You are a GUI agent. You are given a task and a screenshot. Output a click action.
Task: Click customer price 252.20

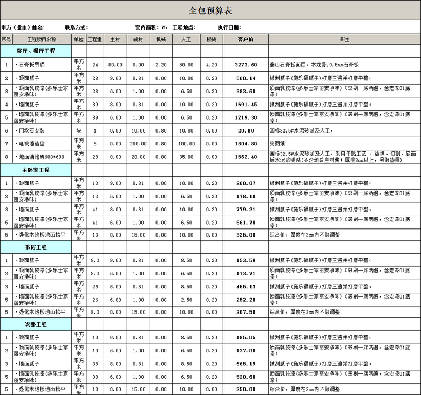pos(246,300)
